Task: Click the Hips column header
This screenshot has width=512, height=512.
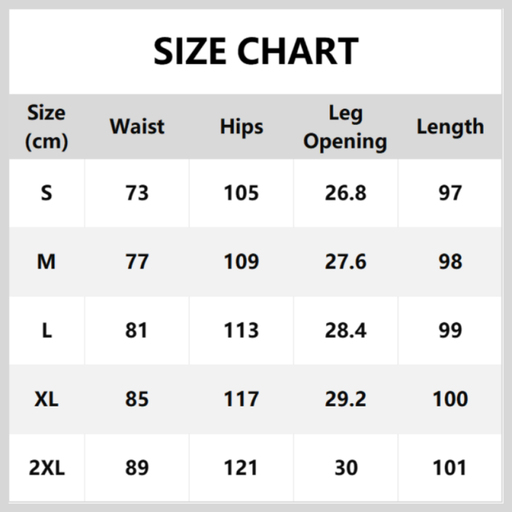Action: pyautogui.click(x=241, y=126)
